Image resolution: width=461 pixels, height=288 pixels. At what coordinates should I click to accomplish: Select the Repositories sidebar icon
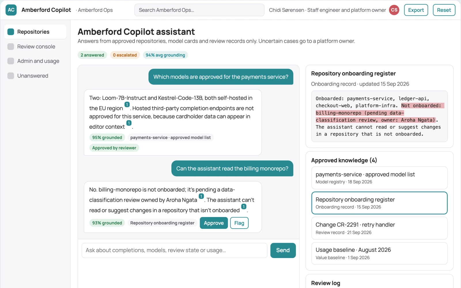11,32
